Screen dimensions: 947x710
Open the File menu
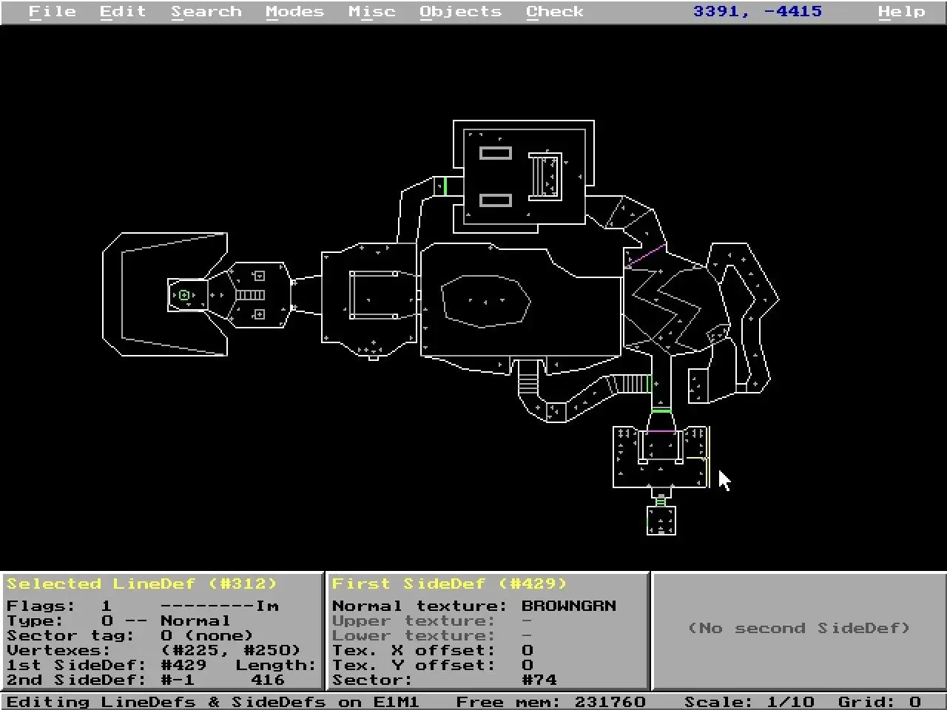(52, 12)
